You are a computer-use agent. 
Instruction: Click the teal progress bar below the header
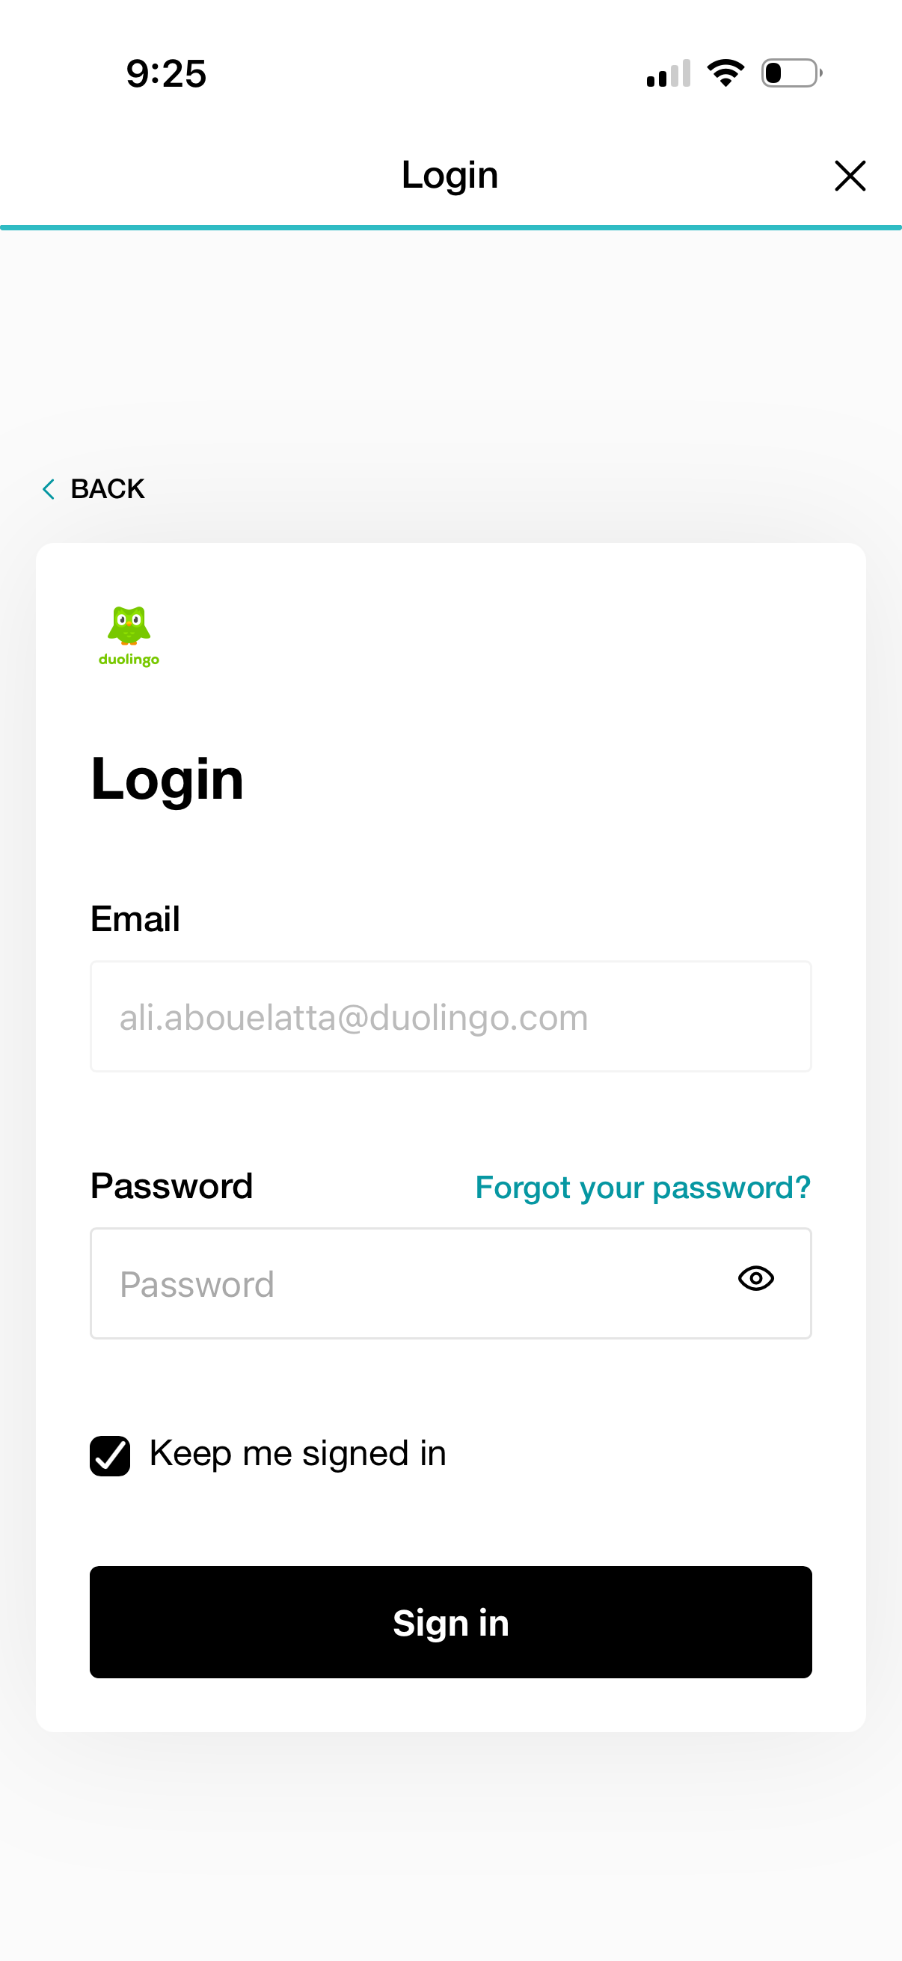pyautogui.click(x=450, y=225)
